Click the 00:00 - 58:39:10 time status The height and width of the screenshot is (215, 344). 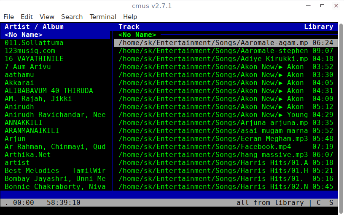[47, 202]
